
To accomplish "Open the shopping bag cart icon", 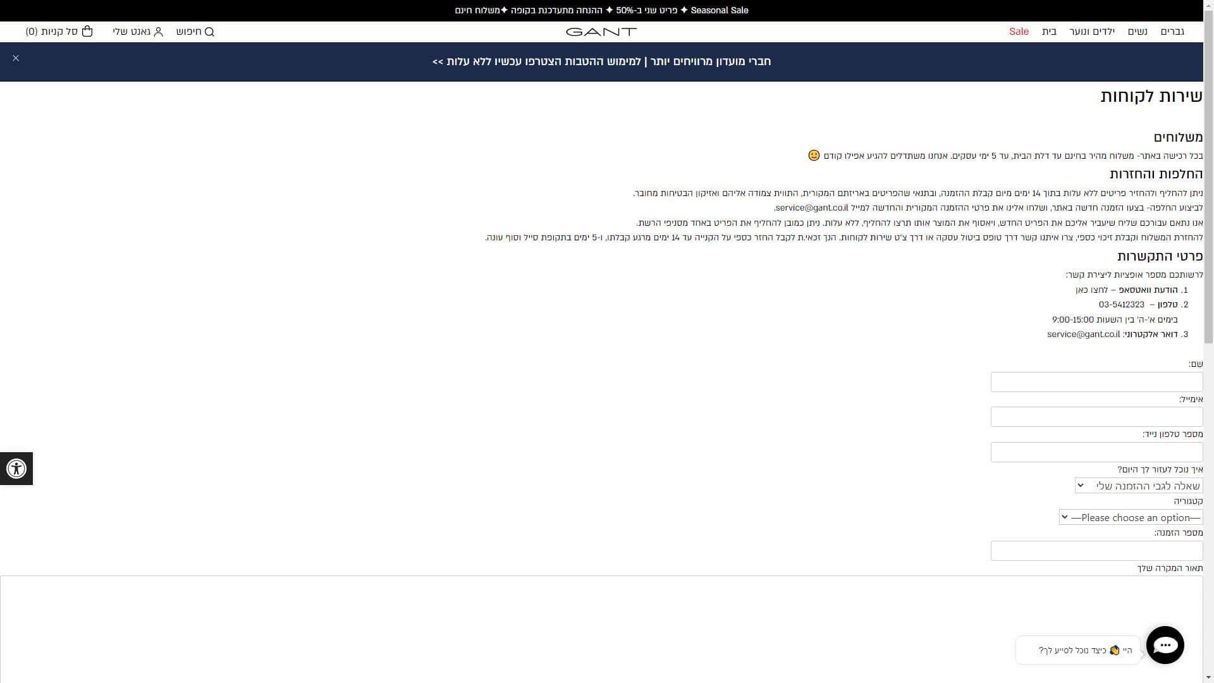I will 87,32.
